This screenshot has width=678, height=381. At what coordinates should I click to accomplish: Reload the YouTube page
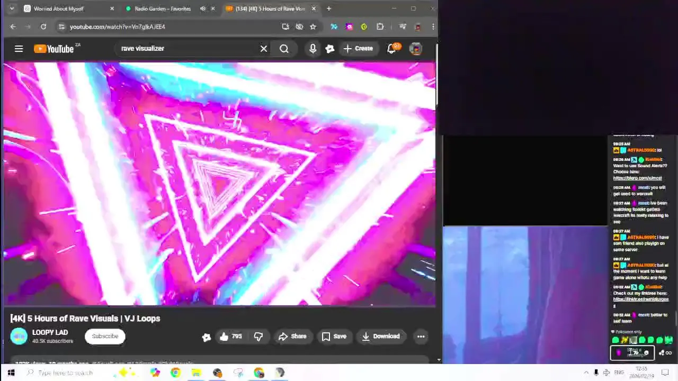coord(43,26)
